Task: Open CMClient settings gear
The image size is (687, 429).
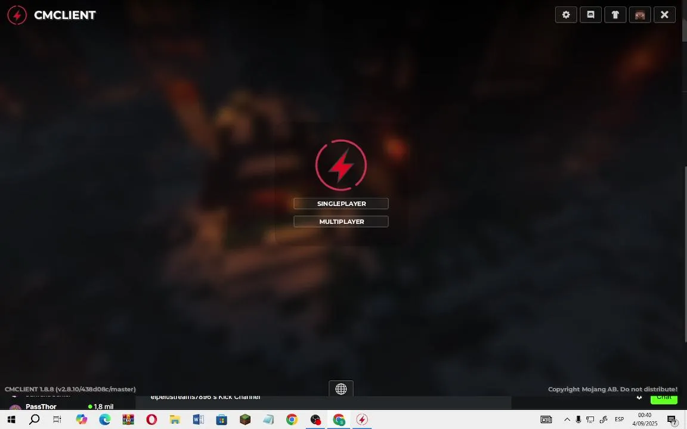Action: (x=565, y=15)
